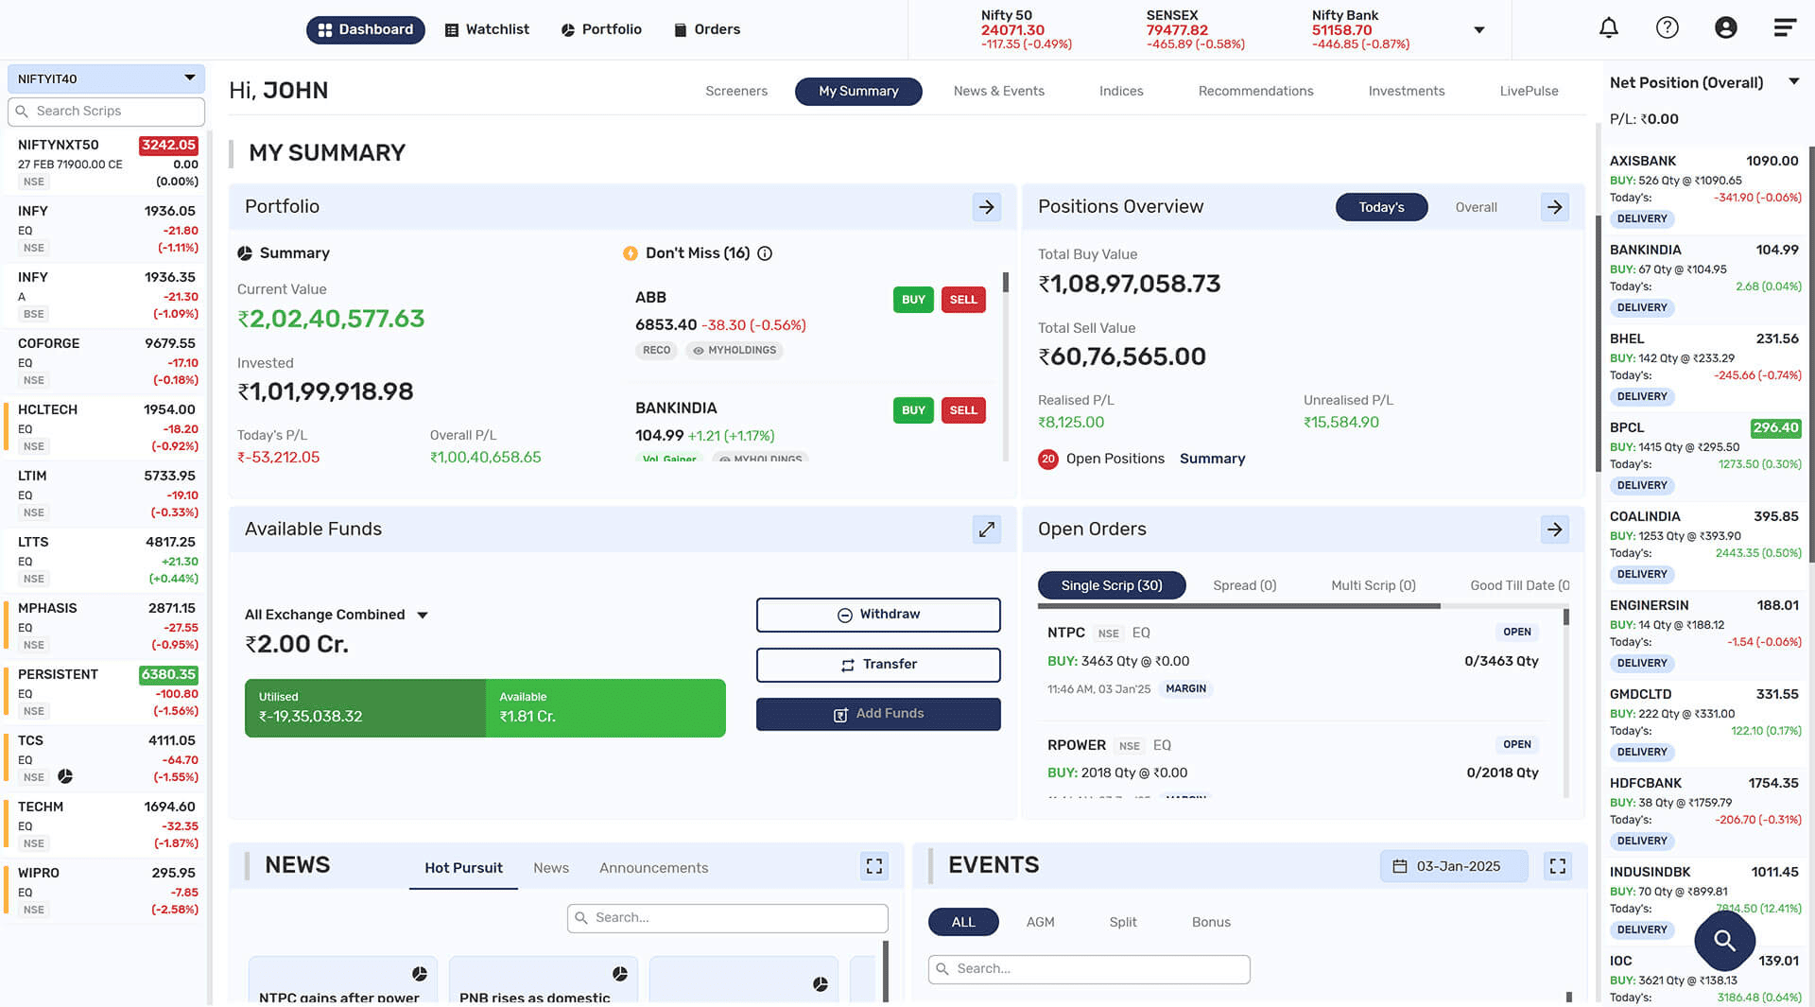Screen dimensions: 1815x1007
Task: Open Portfolio card arrow
Action: pyautogui.click(x=986, y=207)
